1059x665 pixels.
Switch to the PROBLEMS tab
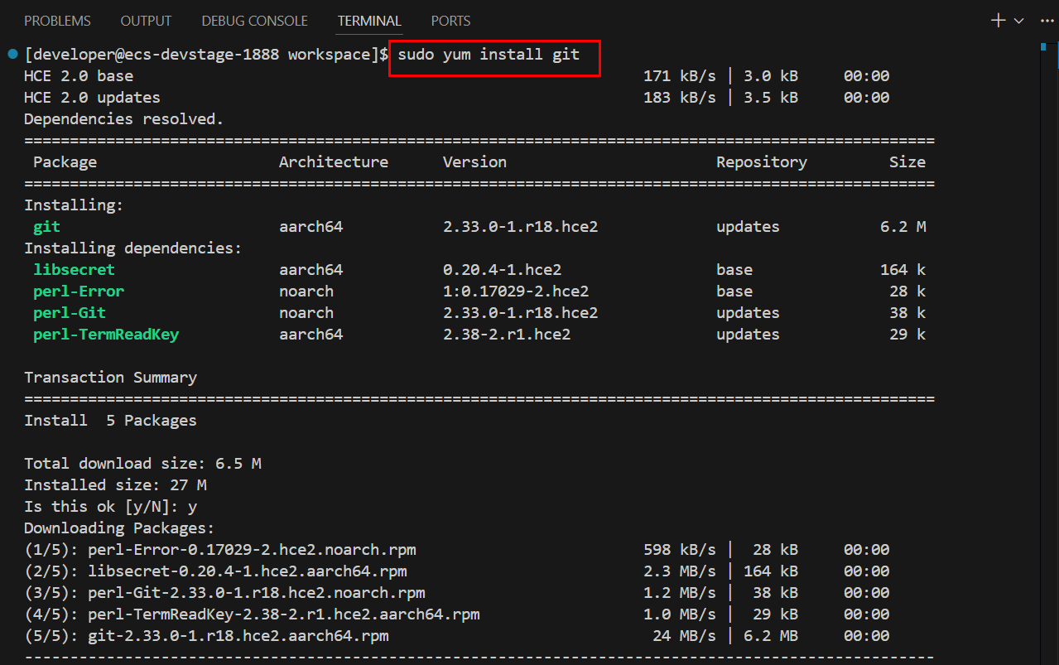58,21
